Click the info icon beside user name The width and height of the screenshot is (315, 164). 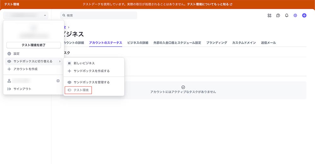(x=58, y=81)
